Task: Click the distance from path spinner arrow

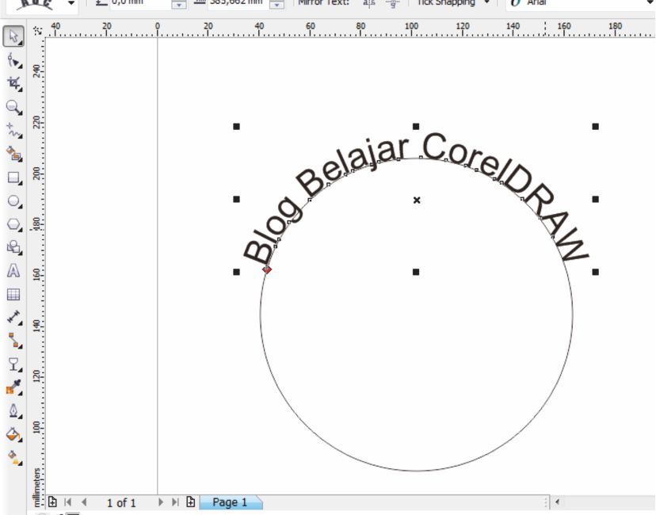Action: (x=179, y=4)
